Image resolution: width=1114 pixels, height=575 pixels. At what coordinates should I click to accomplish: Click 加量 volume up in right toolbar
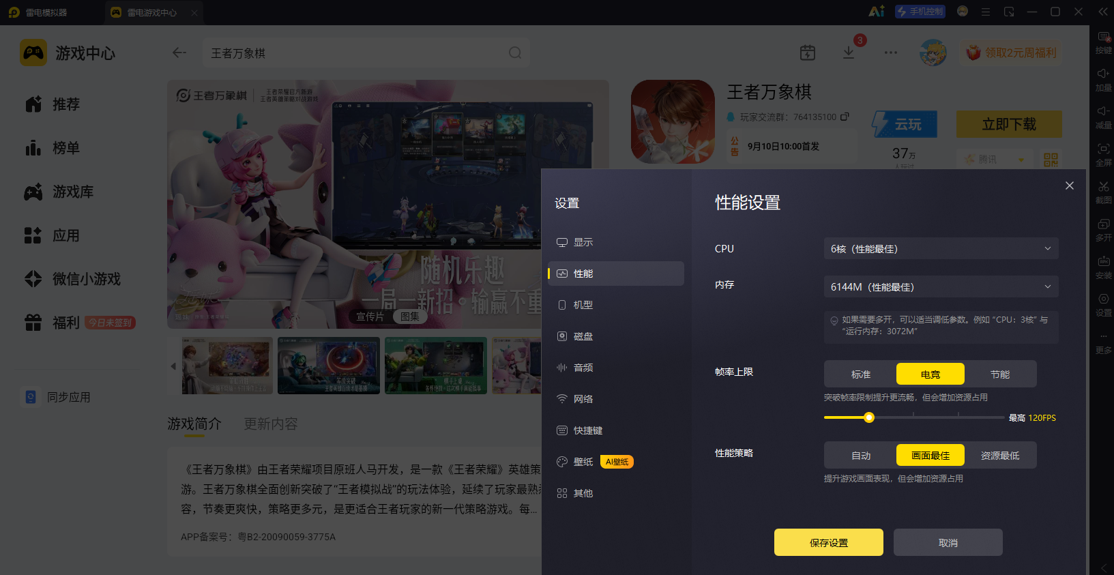click(1103, 80)
